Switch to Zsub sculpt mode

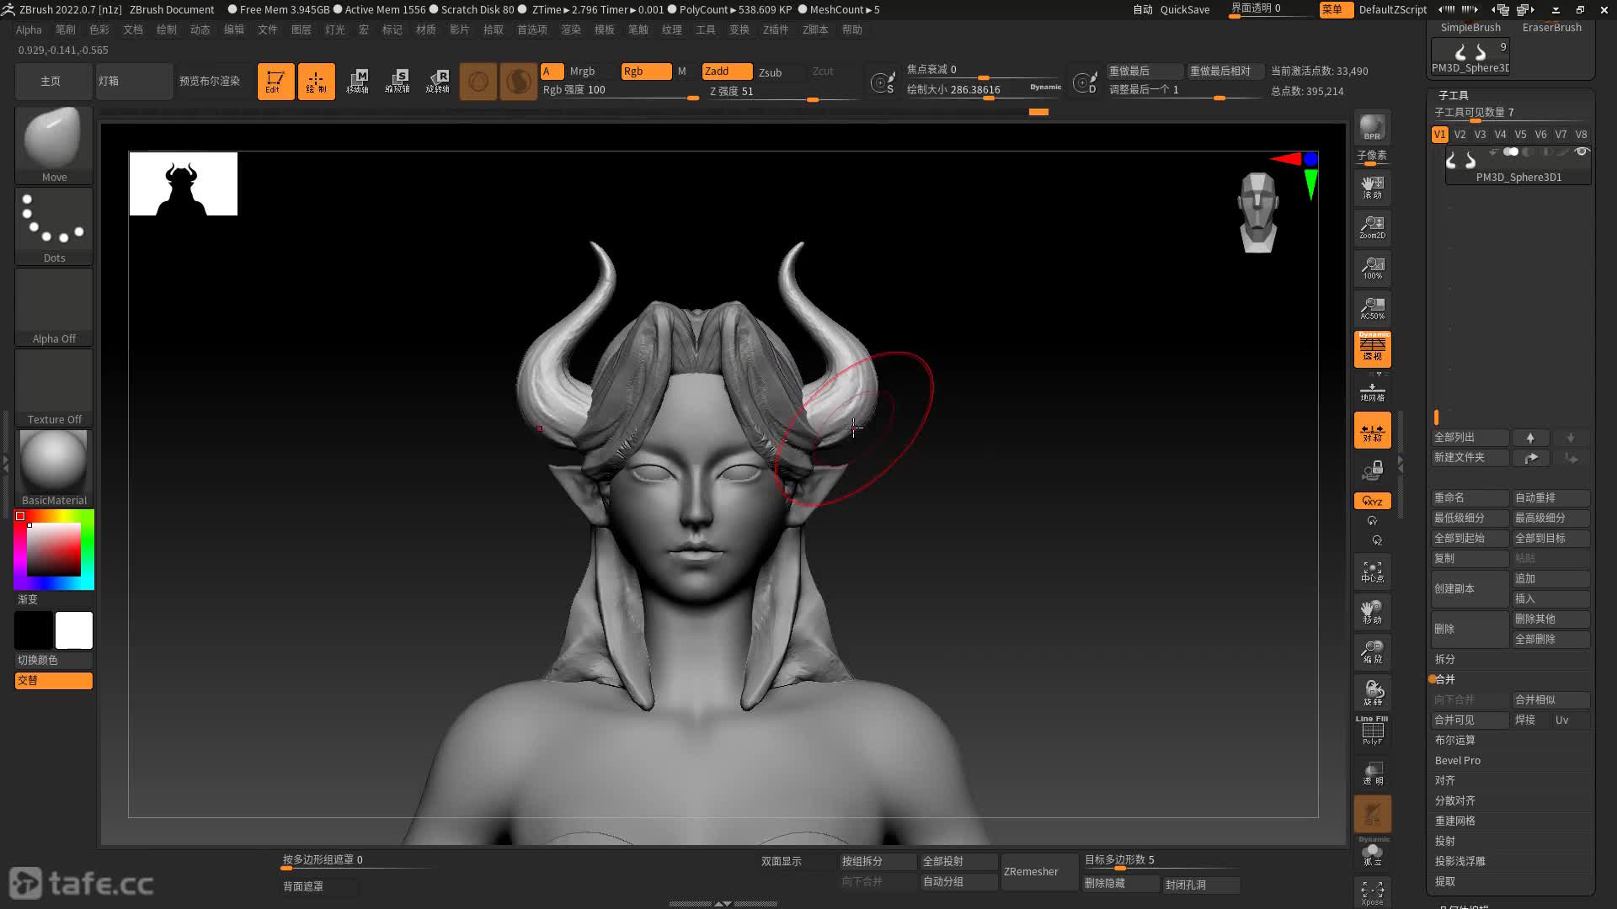(x=771, y=72)
